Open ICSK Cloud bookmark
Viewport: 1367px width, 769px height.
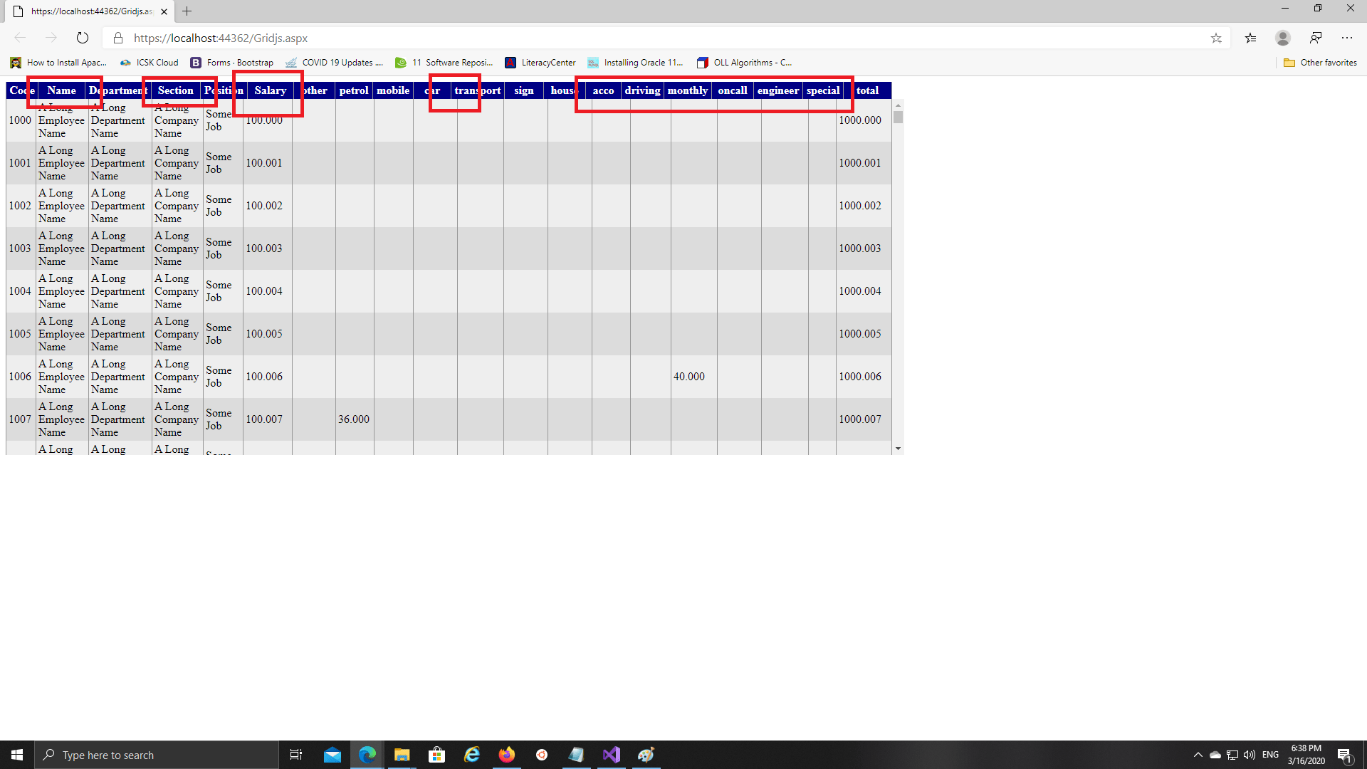click(150, 63)
